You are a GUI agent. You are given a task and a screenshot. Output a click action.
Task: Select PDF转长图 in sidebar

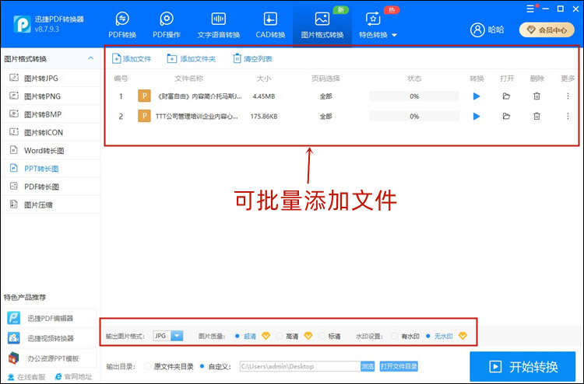point(51,187)
